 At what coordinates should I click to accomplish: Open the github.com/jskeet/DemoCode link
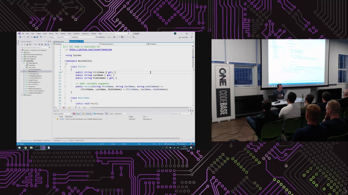pyautogui.click(x=91, y=50)
